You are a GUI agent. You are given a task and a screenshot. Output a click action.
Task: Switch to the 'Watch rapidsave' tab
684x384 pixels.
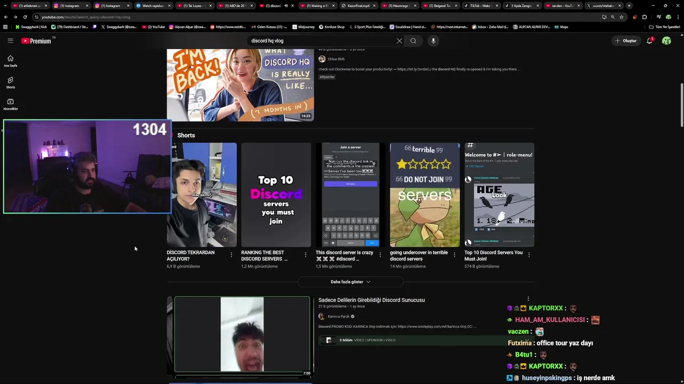click(x=153, y=6)
